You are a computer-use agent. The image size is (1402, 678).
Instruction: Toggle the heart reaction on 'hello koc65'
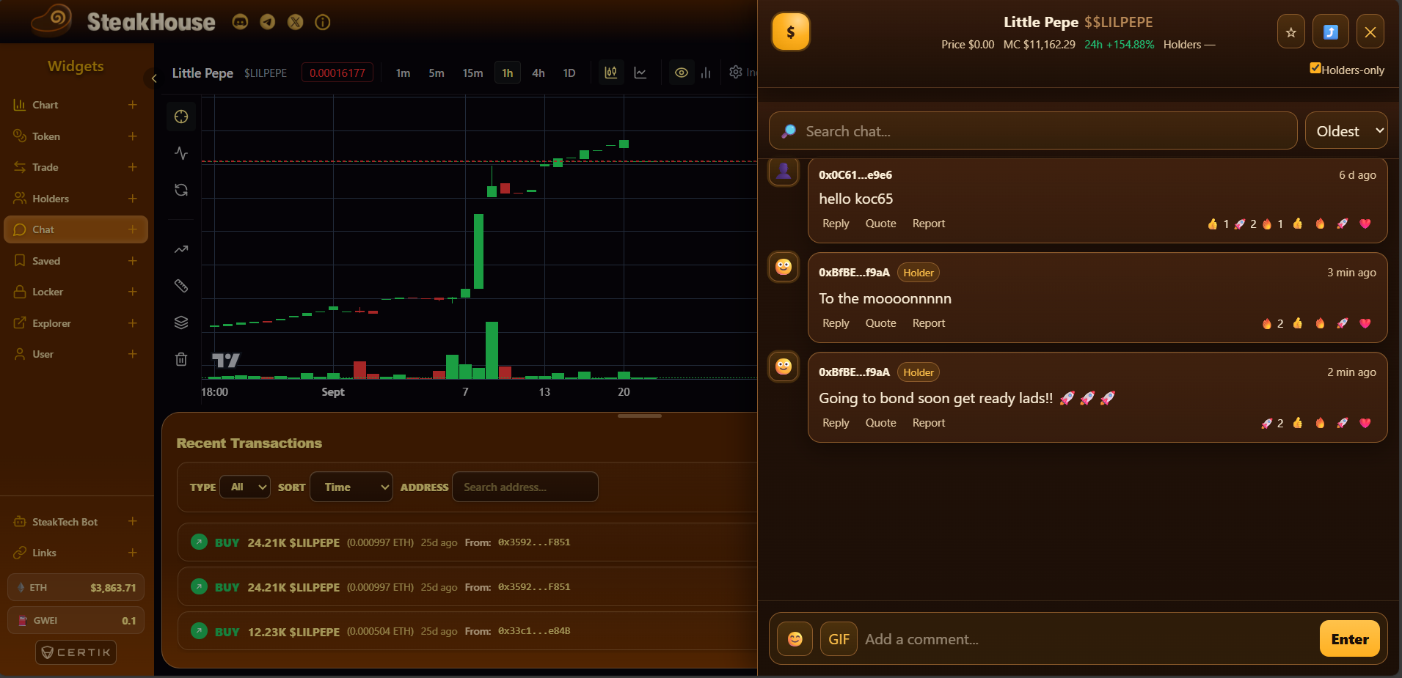[x=1365, y=224]
